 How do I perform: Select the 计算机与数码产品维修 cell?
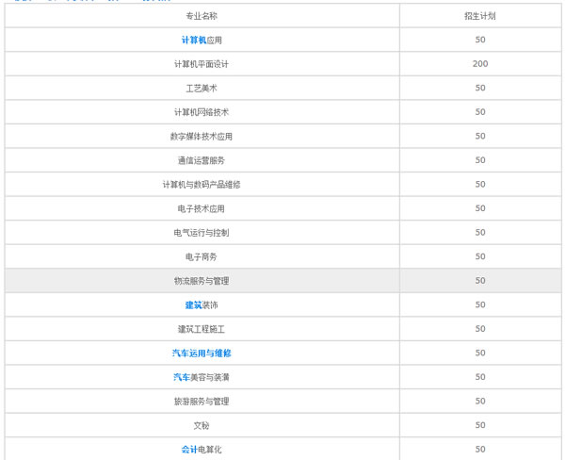[202, 185]
